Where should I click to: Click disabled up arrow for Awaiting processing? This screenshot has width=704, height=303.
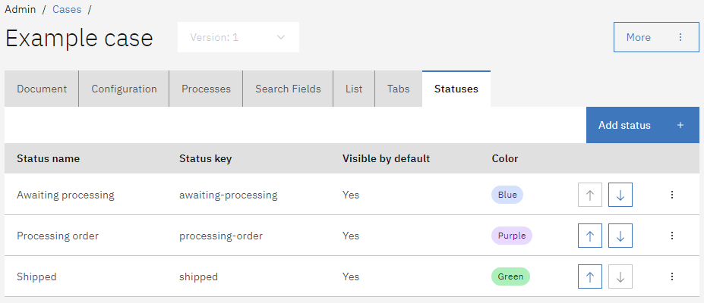pyautogui.click(x=590, y=195)
